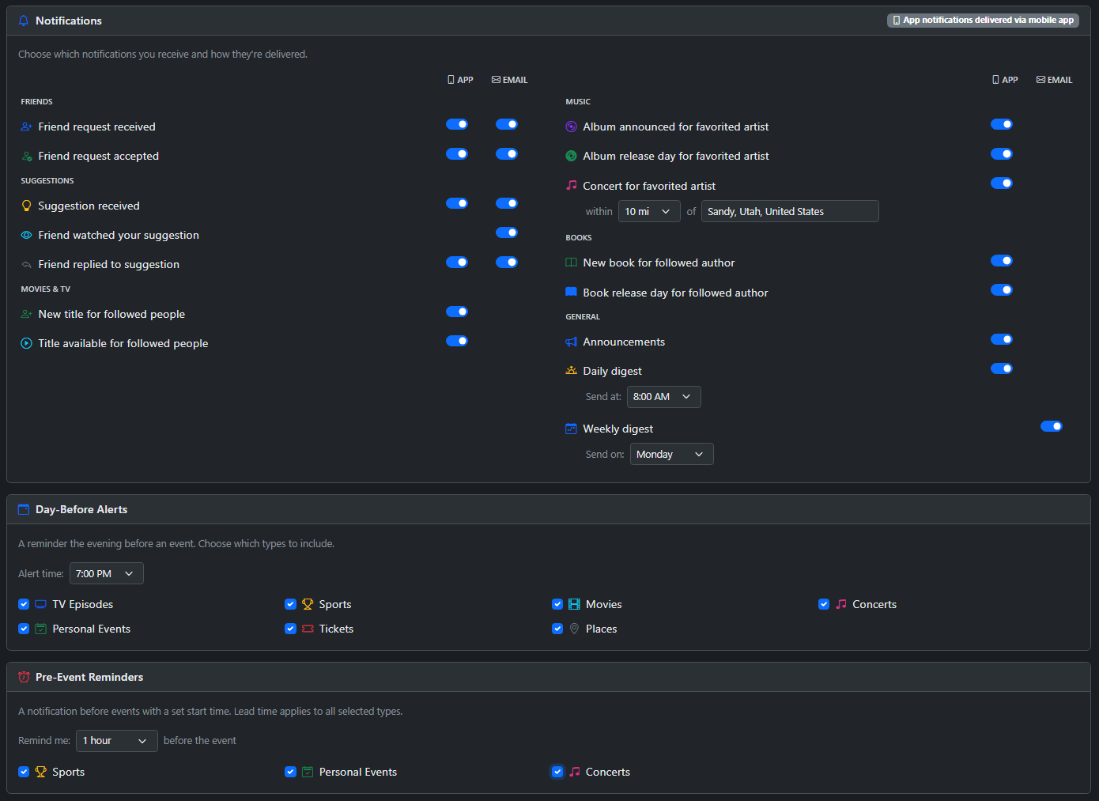Turn off app toggle for Daily digest
1099x801 pixels.
click(1001, 368)
